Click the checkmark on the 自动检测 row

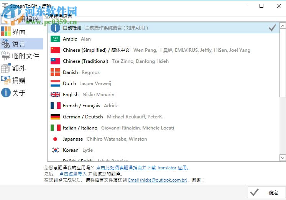click(272, 28)
